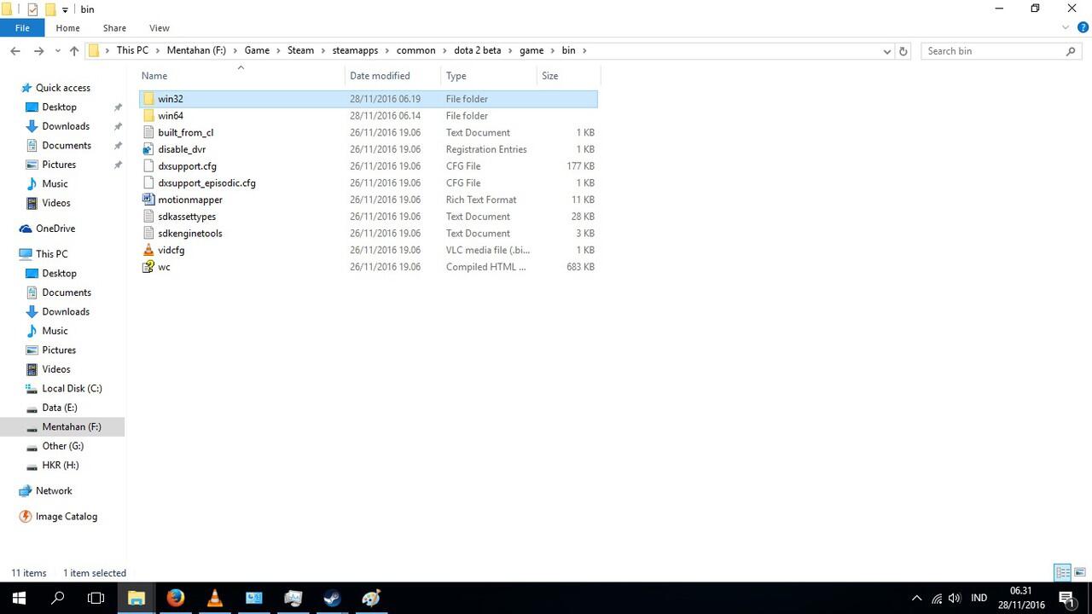This screenshot has height=614, width=1092.
Task: Expand subfolders chevron after steamapps in path
Action: 387,51
